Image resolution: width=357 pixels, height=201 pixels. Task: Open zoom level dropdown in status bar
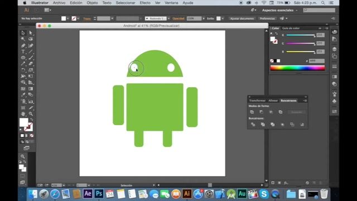64,185
